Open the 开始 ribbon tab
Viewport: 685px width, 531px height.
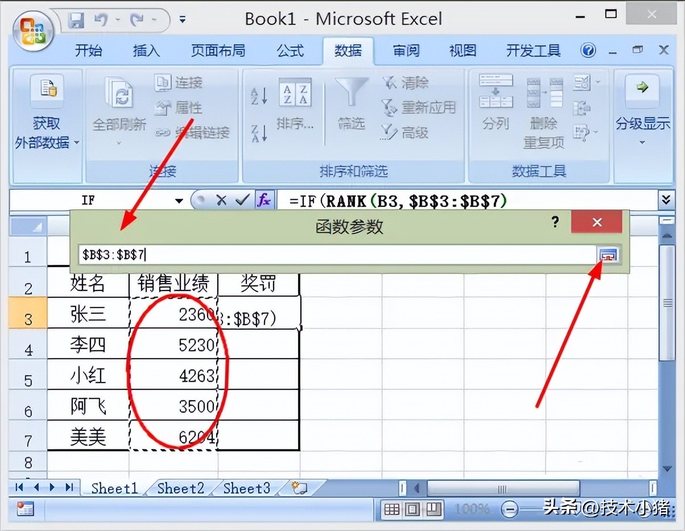89,51
